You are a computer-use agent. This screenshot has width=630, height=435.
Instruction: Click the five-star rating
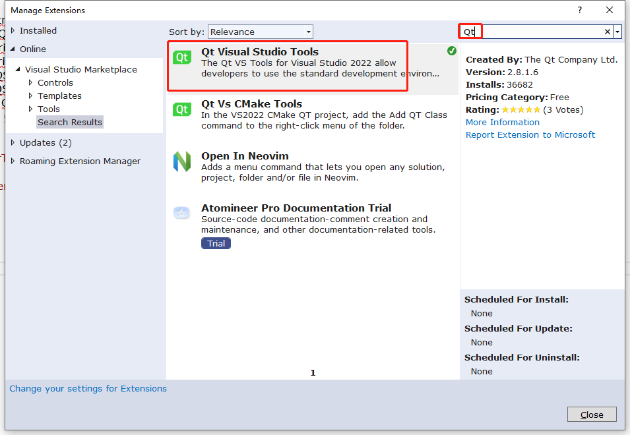pos(520,109)
